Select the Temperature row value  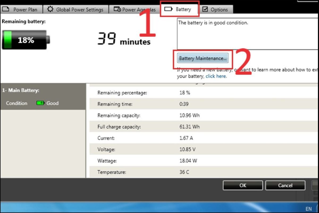(184, 172)
